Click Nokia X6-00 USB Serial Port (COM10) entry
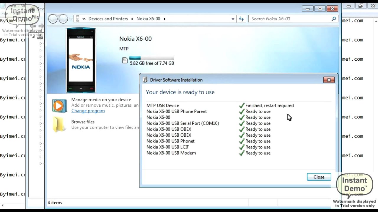The image size is (378, 212). (x=183, y=123)
